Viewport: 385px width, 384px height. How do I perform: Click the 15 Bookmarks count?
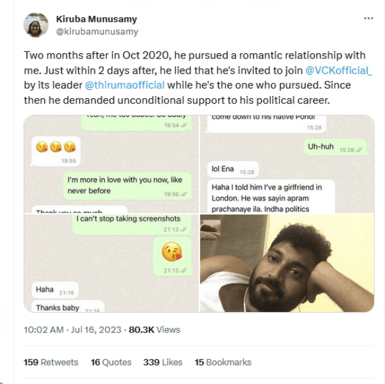pyautogui.click(x=223, y=362)
